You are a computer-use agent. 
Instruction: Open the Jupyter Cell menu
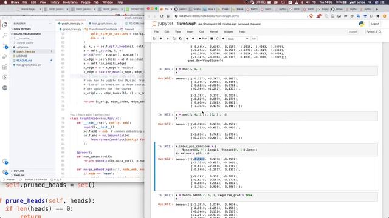[202, 32]
